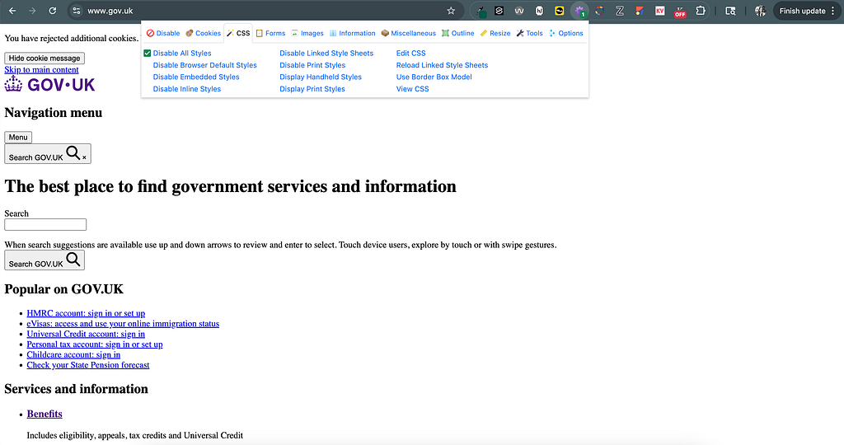
Task: Open the yellow smiley extension icon
Action: (560, 11)
